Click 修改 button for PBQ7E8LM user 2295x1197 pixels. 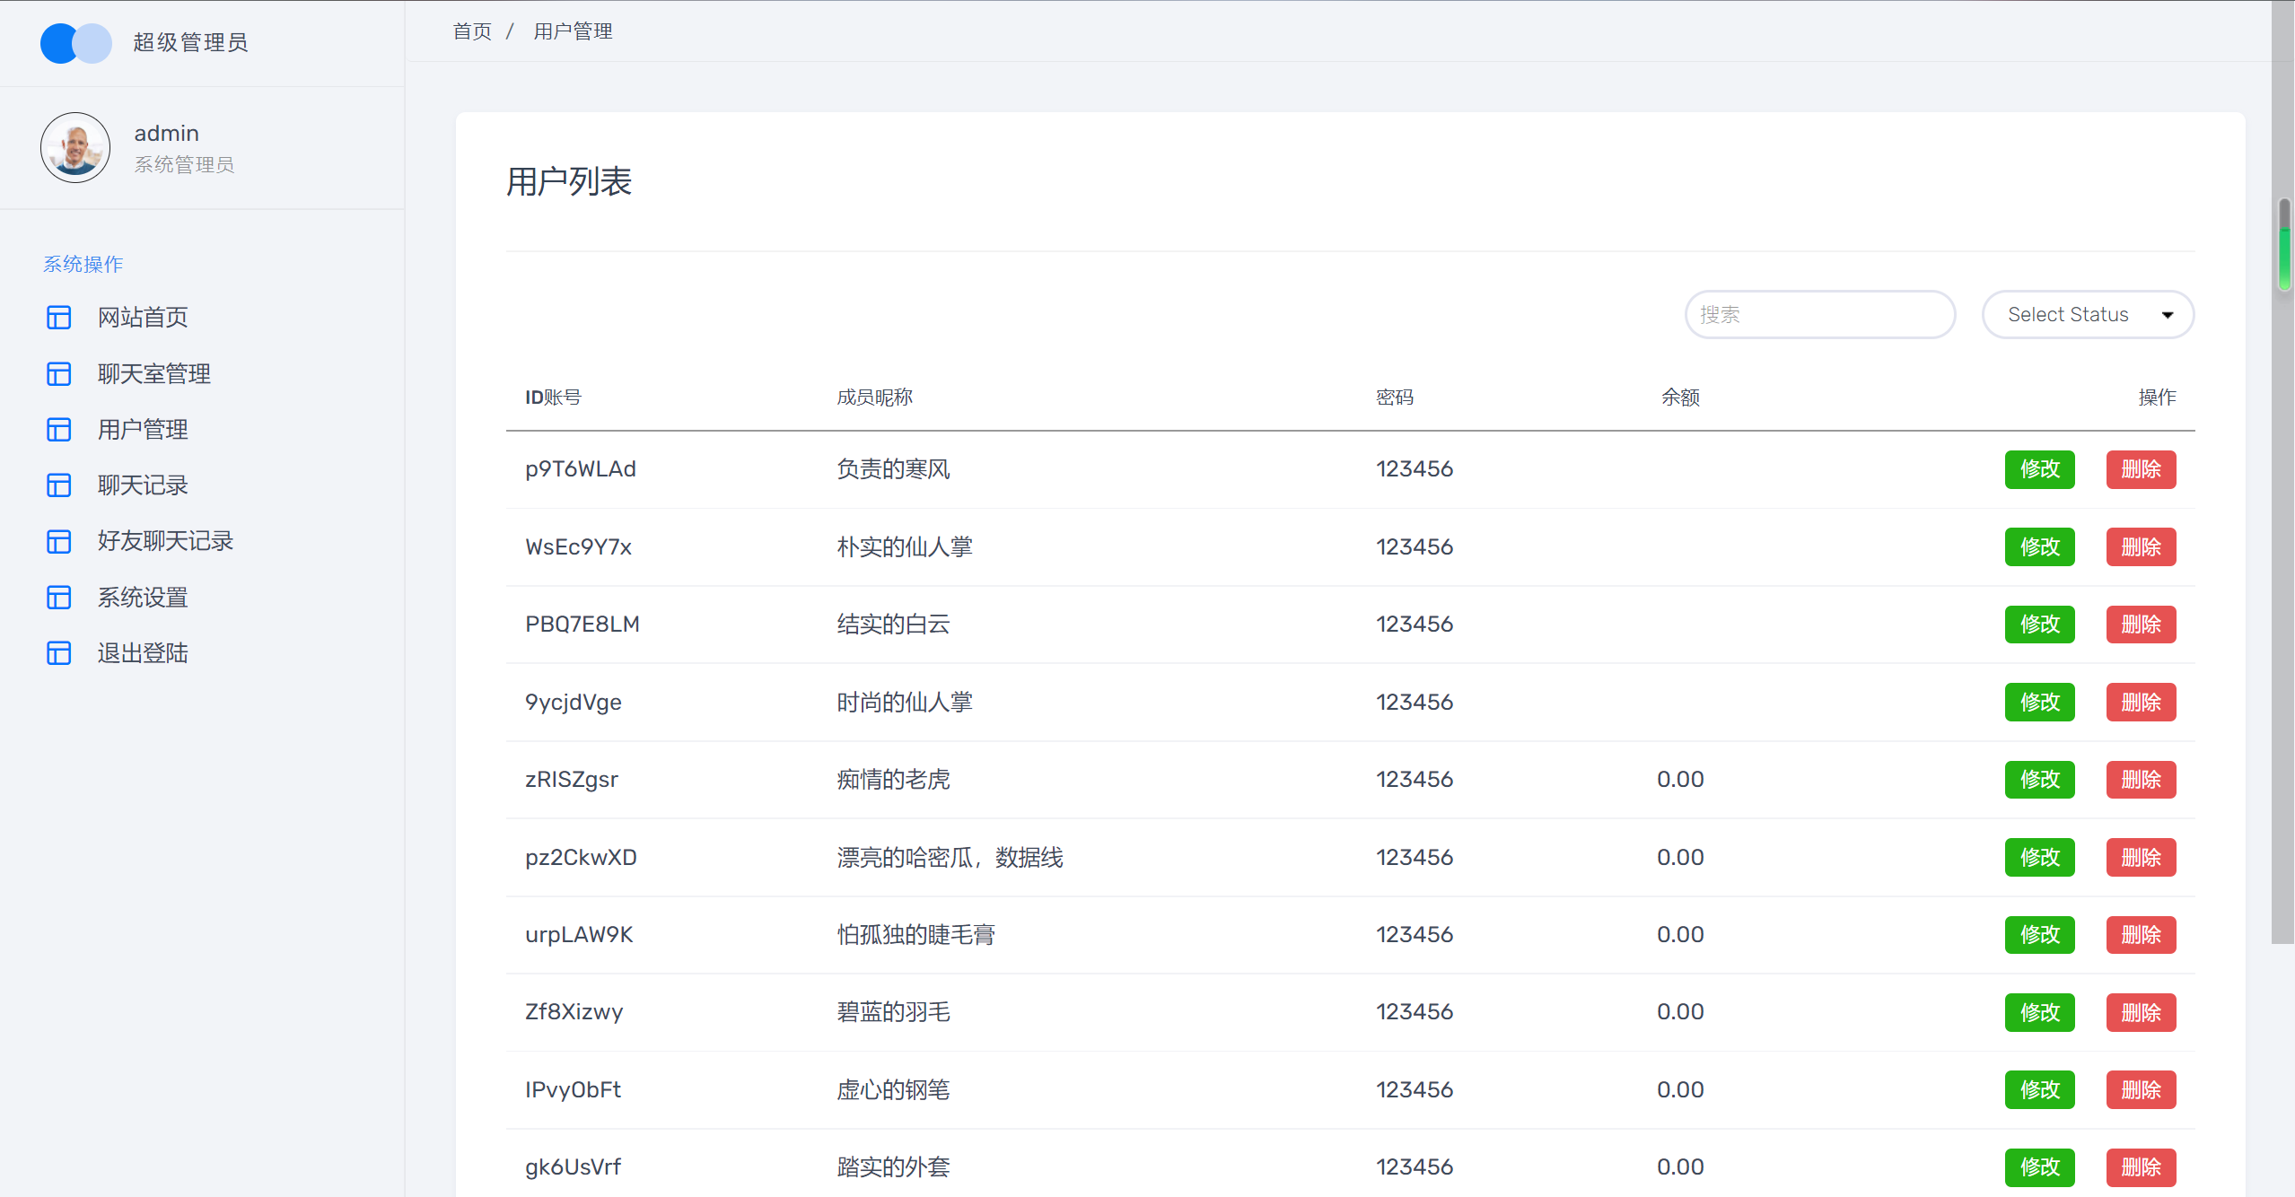click(2040, 624)
